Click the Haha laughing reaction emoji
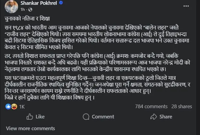 pyautogui.click(x=14, y=106)
